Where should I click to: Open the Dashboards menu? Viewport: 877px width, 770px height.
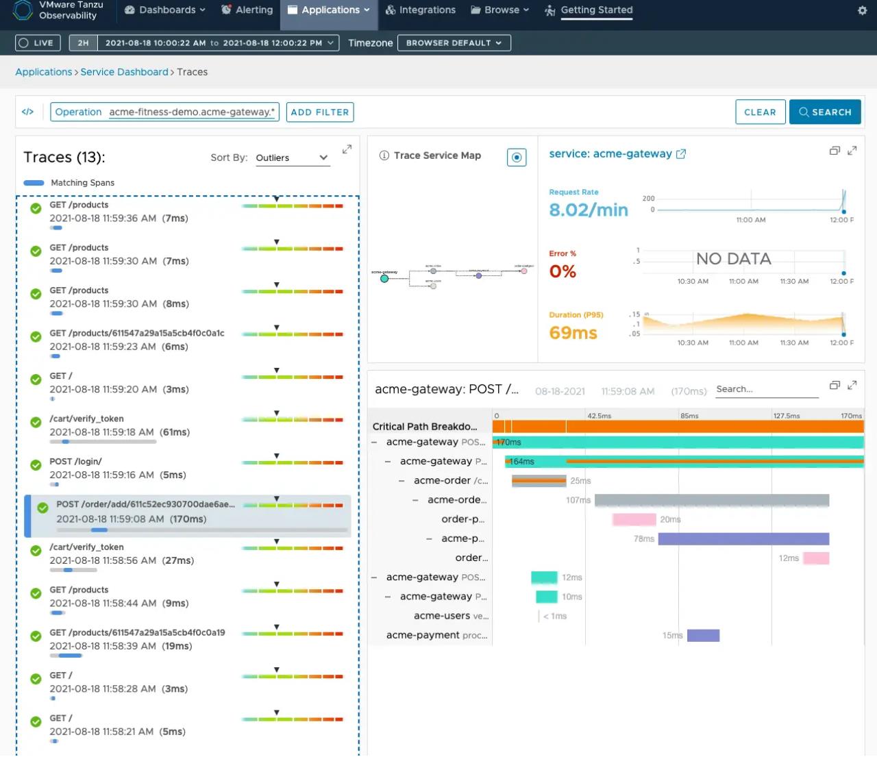(165, 10)
